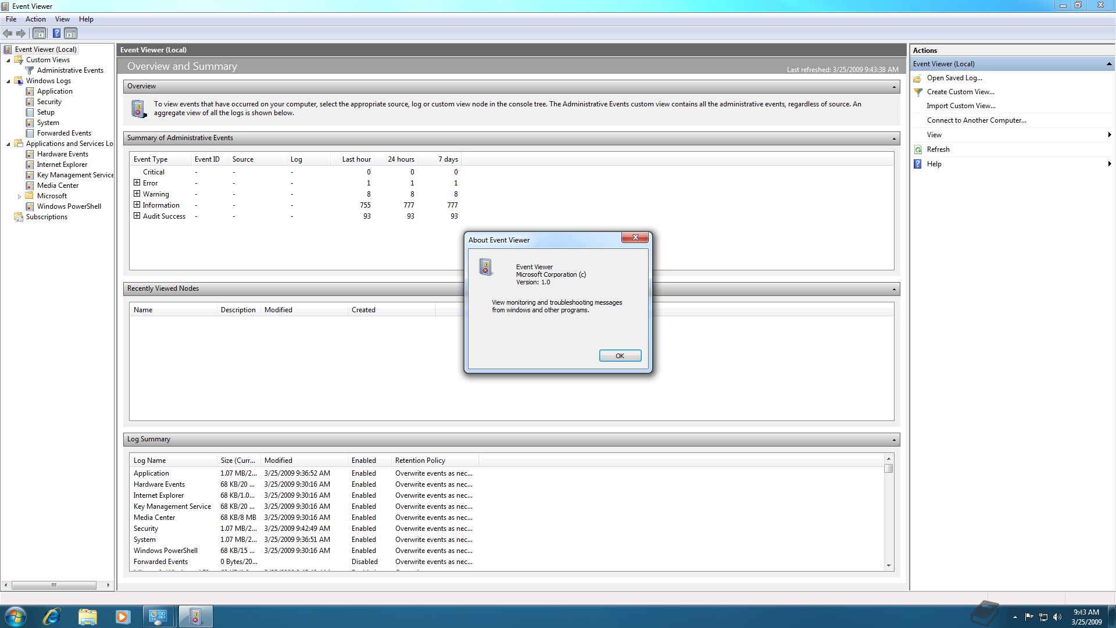
Task: Open Help submenu in Actions pane
Action: (x=1013, y=164)
